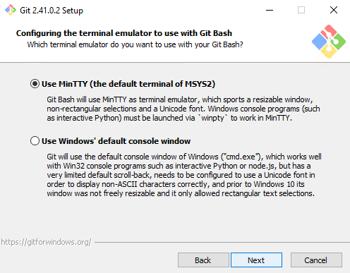The height and width of the screenshot is (273, 350).
Task: Click the greyed-out maximize button
Action: tap(301, 10)
